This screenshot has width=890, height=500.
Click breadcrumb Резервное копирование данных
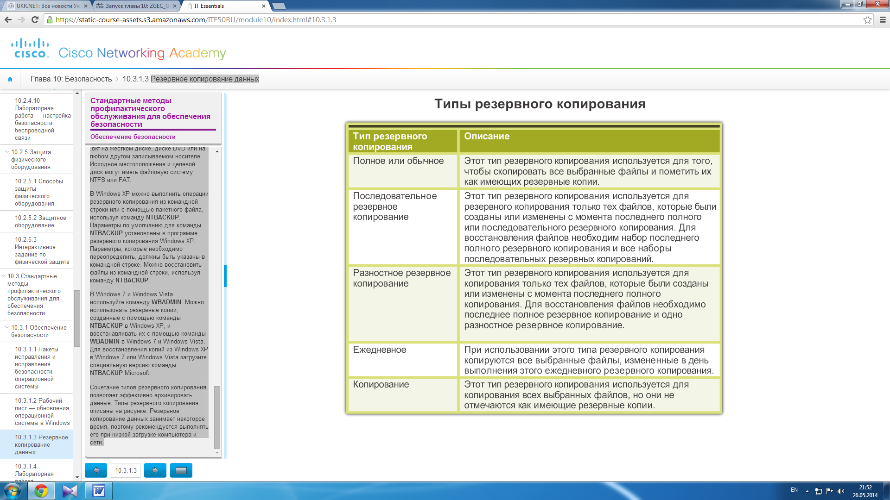pyautogui.click(x=205, y=79)
